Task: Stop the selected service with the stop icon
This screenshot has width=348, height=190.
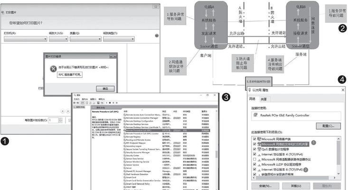Action: [110, 103]
